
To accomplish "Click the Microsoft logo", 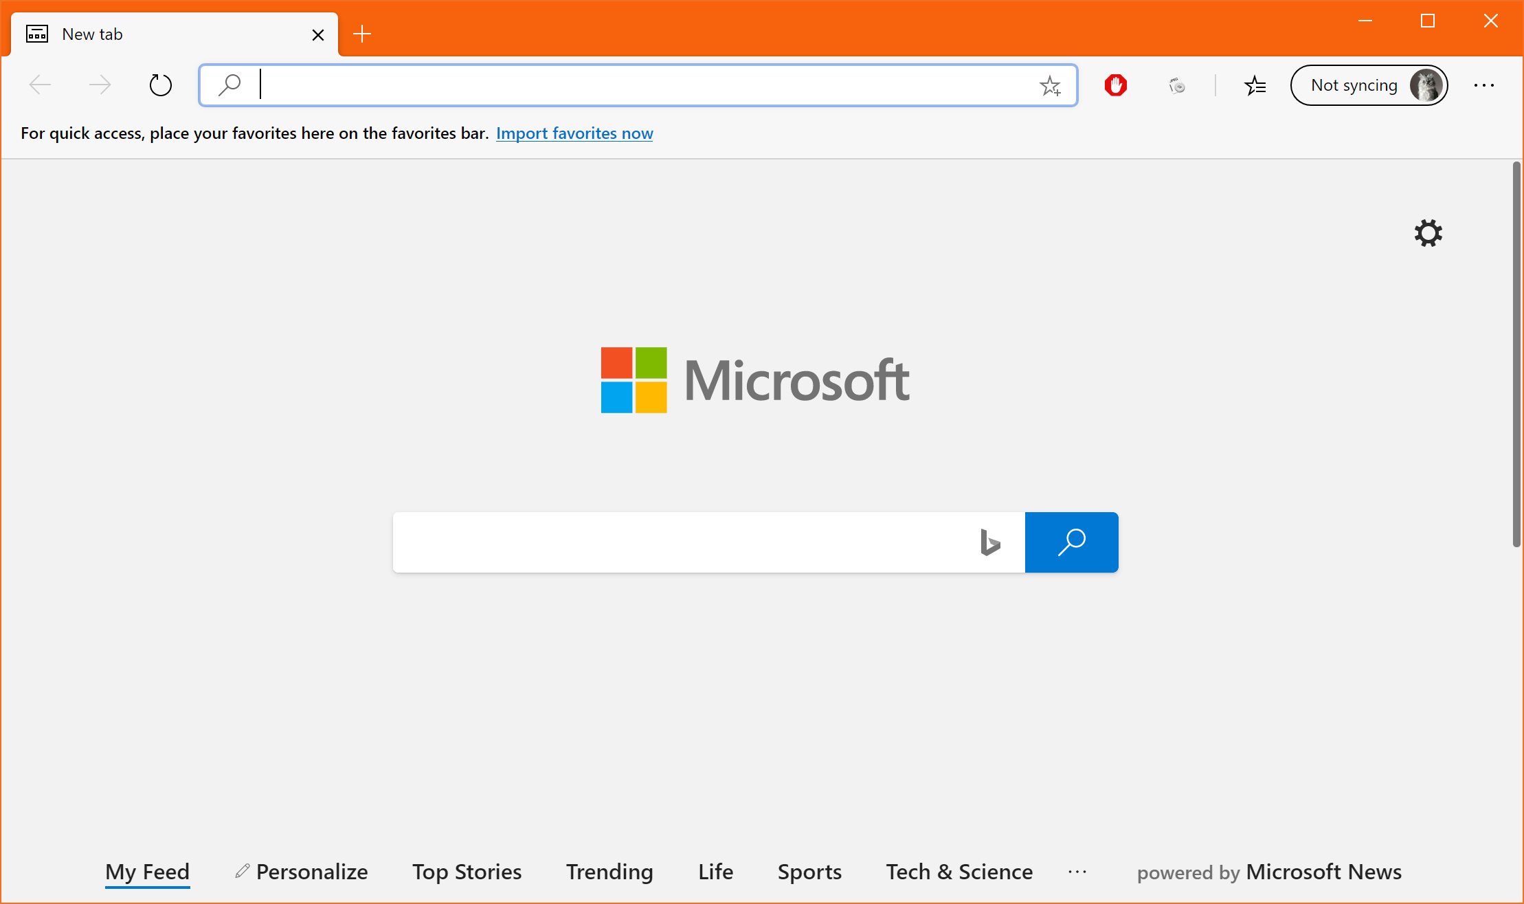I will point(755,380).
